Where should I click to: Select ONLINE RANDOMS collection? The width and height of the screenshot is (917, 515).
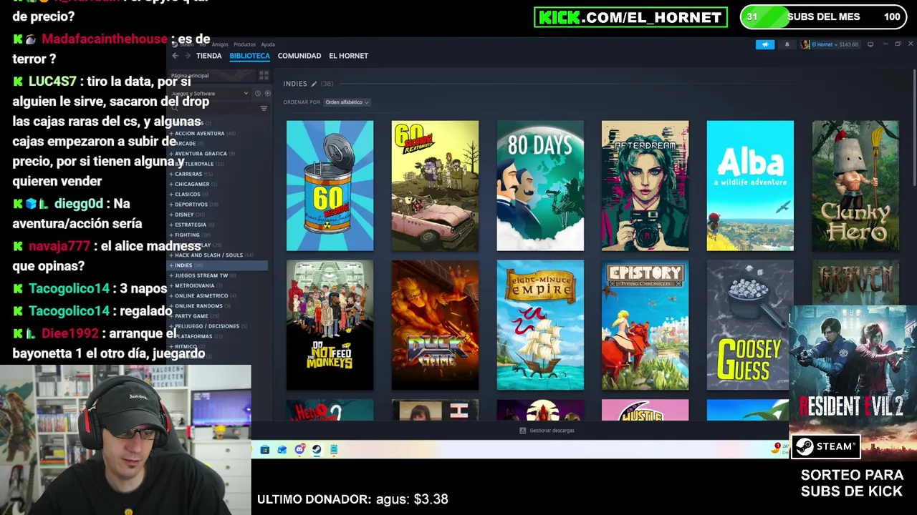click(x=219, y=306)
